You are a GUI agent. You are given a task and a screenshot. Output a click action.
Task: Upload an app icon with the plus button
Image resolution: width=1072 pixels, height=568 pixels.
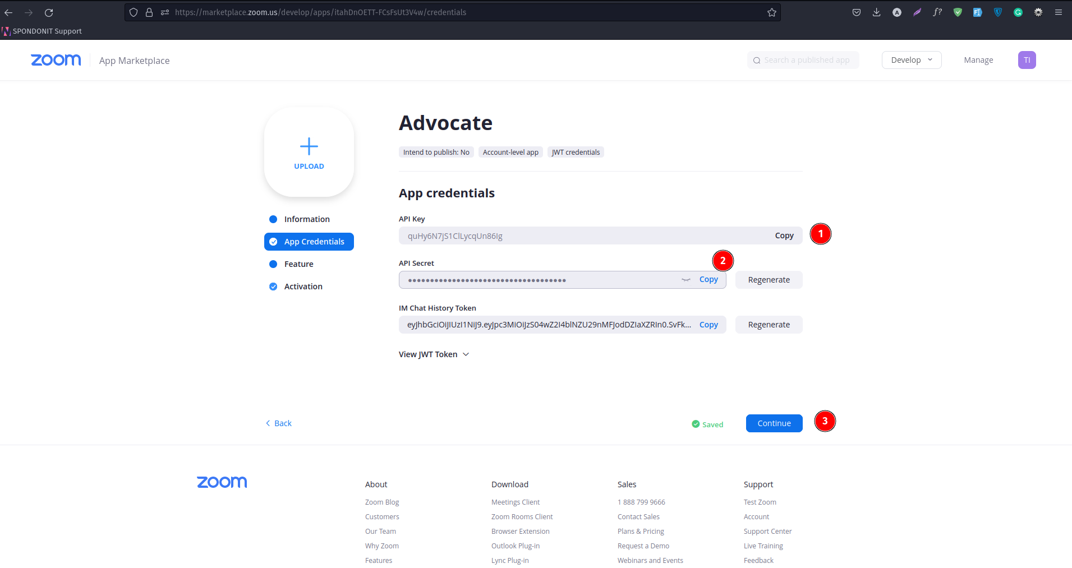(309, 152)
